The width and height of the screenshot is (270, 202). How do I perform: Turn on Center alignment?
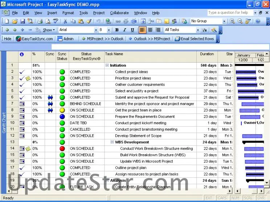(x=150, y=30)
